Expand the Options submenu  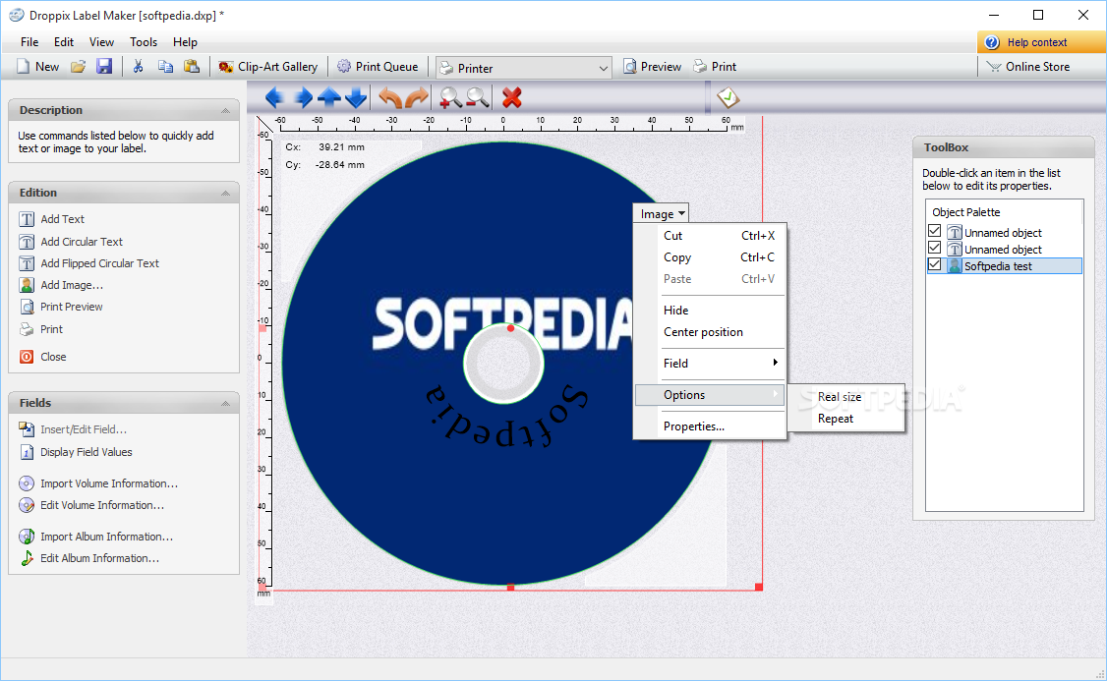pyautogui.click(x=710, y=394)
